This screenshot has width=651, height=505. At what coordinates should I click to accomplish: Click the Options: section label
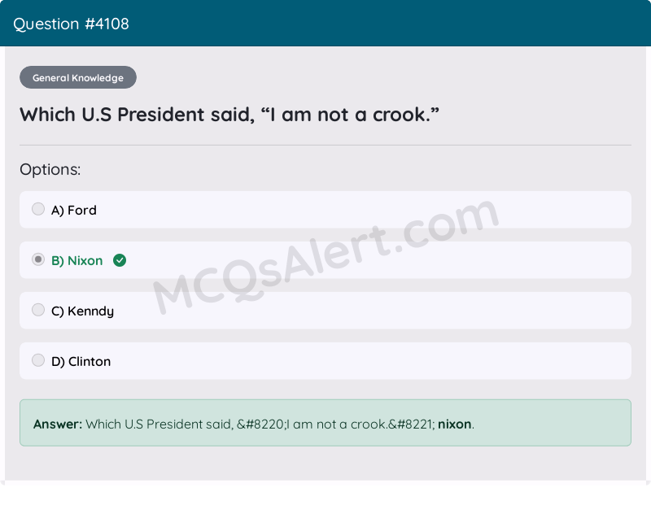pos(50,169)
